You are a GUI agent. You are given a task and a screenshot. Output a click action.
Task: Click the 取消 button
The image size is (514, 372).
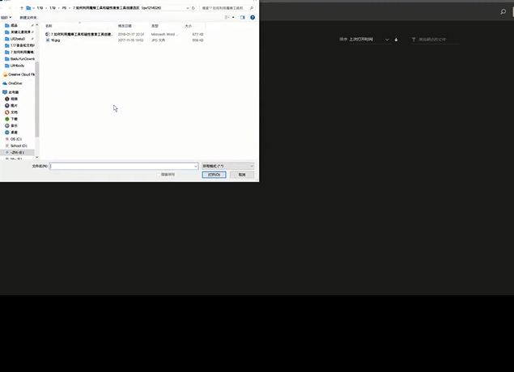[242, 175]
